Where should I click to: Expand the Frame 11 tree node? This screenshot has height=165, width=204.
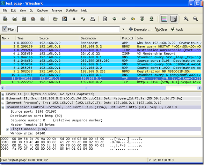[x=3, y=94]
